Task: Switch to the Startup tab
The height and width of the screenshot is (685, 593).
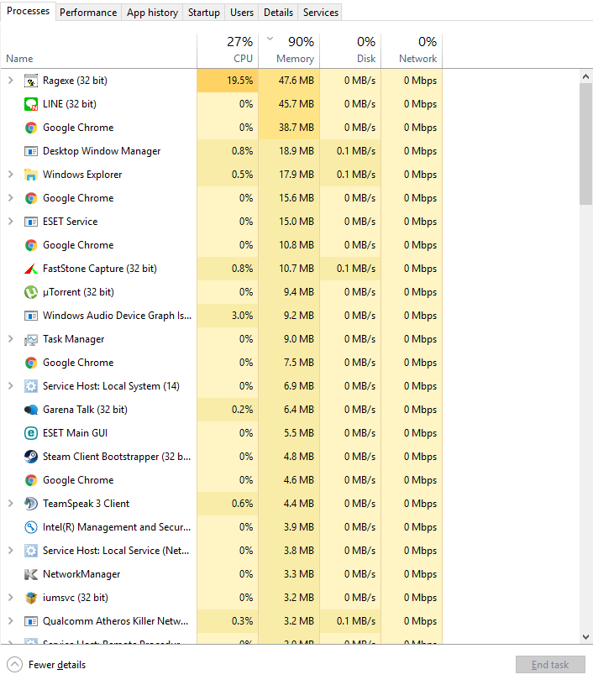Action: click(x=203, y=13)
